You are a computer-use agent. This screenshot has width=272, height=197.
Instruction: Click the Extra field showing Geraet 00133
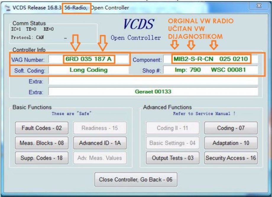(x=153, y=91)
